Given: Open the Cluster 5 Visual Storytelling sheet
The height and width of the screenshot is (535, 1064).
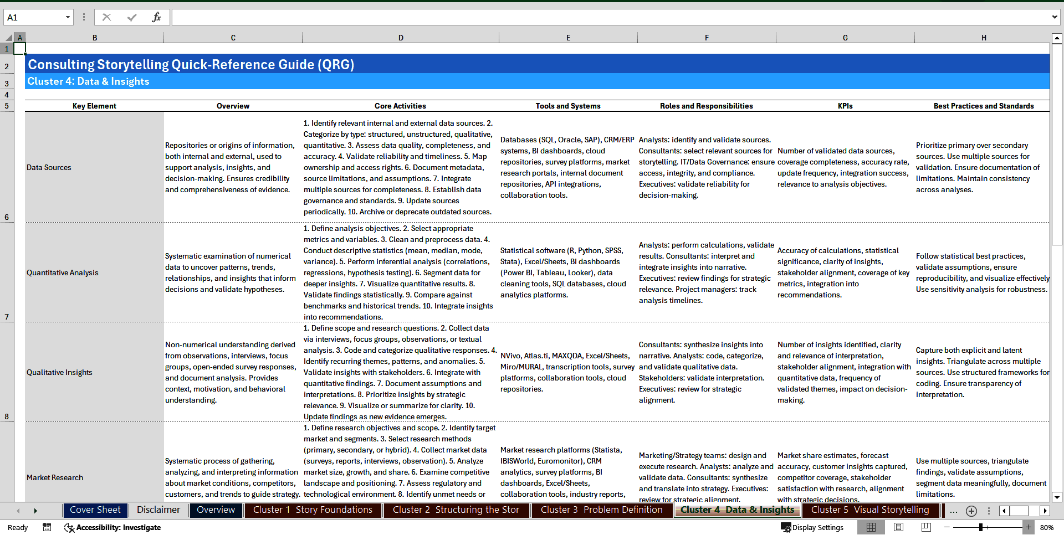Looking at the screenshot, I should tap(869, 510).
